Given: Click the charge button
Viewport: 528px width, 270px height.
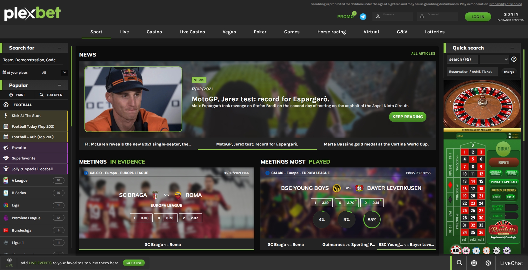Looking at the screenshot, I should tap(509, 72).
